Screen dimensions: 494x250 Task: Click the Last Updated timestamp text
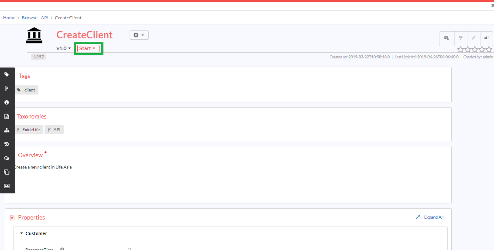tap(426, 57)
